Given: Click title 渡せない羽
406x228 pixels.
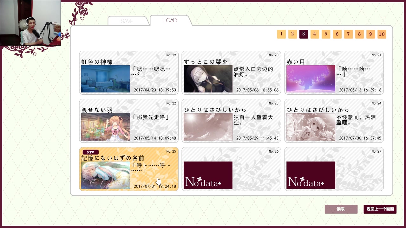Looking at the screenshot, I should click(x=97, y=110).
